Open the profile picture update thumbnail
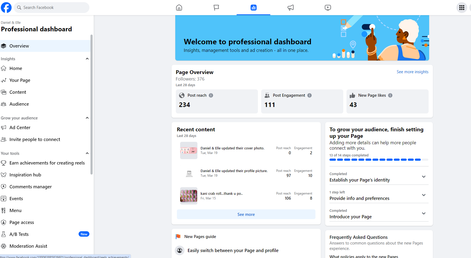Viewport: 471px width, 258px height. tap(189, 173)
